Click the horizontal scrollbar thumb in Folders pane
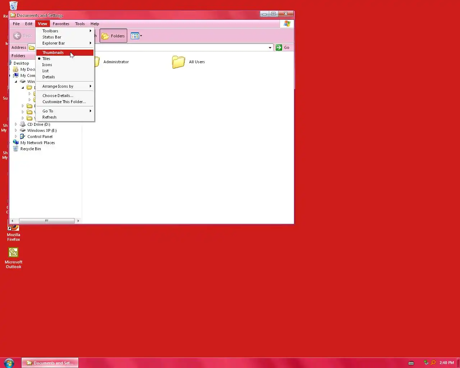 pyautogui.click(x=47, y=221)
